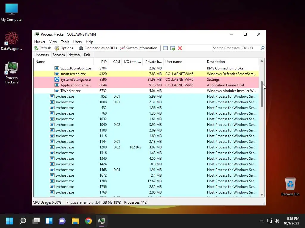Sort by the Description column header
305x228 pixels.
[232, 62]
